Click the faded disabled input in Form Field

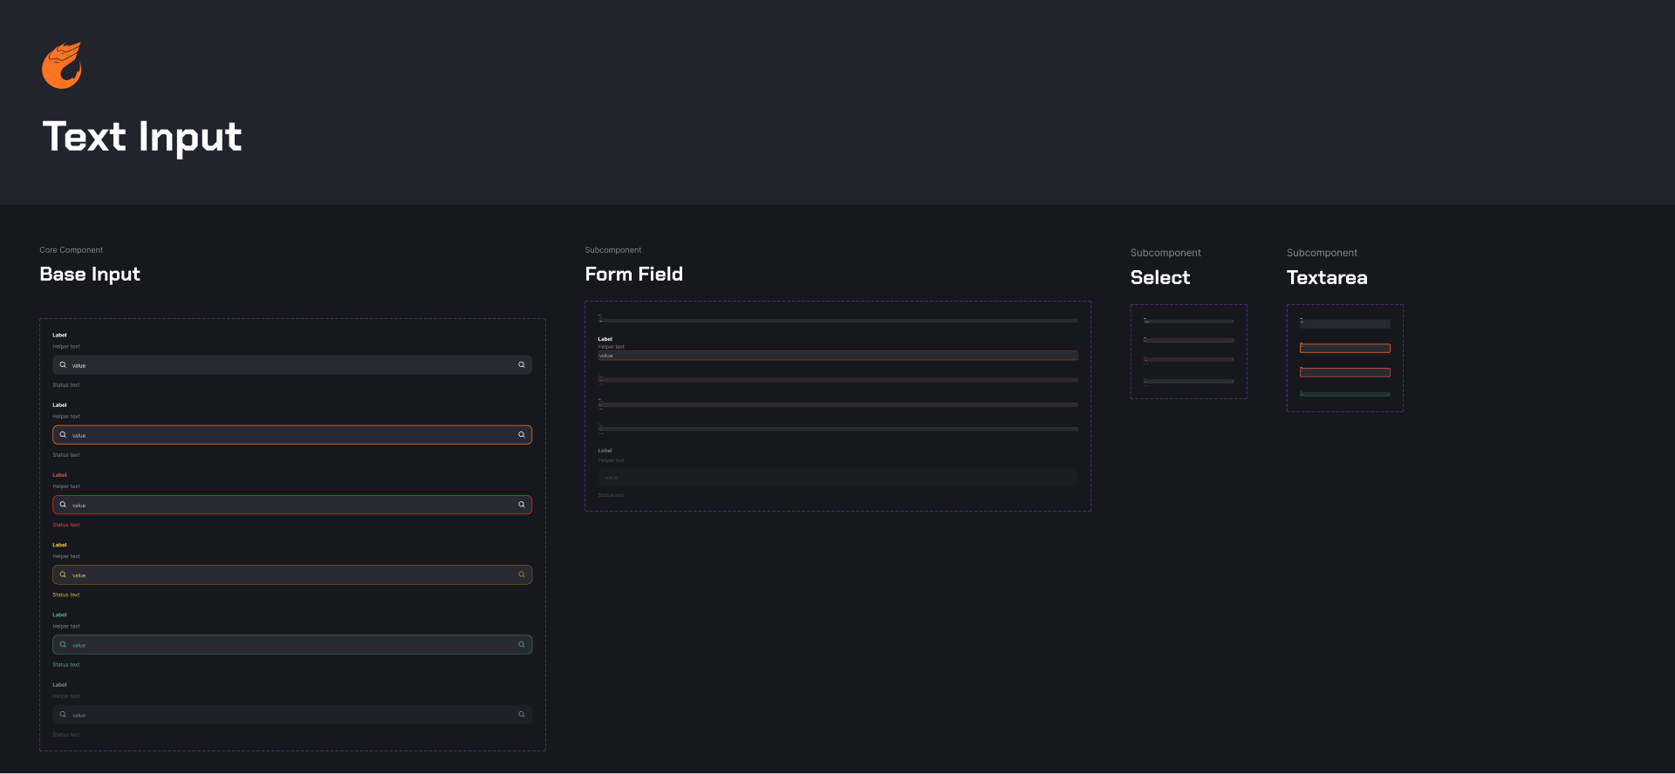(x=837, y=478)
